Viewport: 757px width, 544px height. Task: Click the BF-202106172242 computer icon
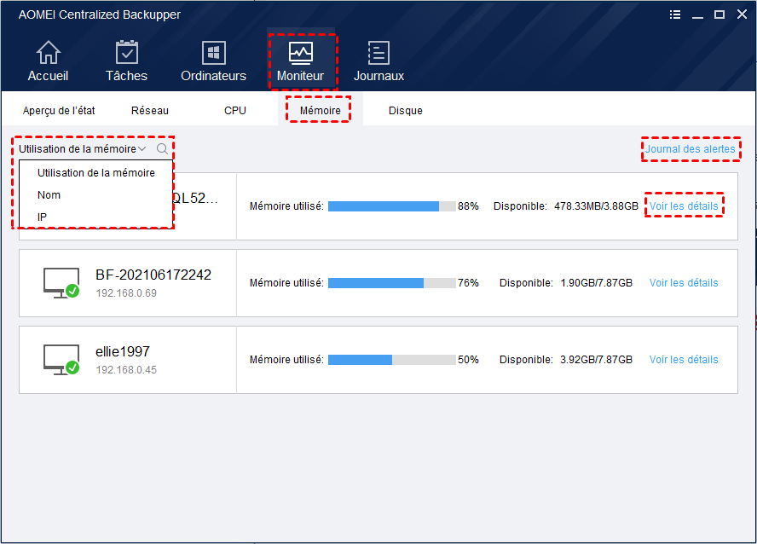tap(61, 283)
